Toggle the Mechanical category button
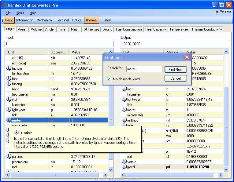Viewport: 234px width, 182px height. [44, 20]
